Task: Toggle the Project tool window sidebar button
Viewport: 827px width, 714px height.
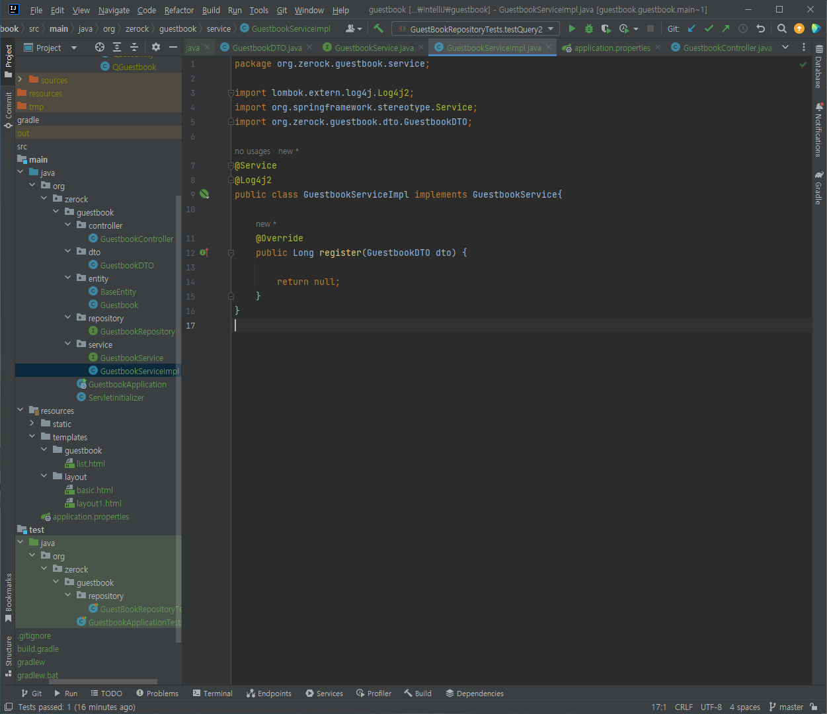Action: [8, 61]
